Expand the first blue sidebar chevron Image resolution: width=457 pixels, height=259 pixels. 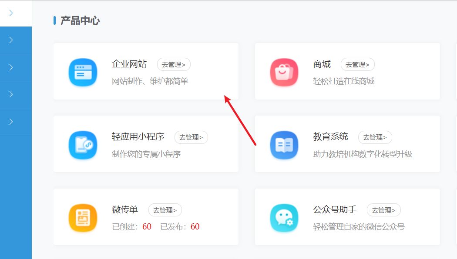tap(11, 40)
